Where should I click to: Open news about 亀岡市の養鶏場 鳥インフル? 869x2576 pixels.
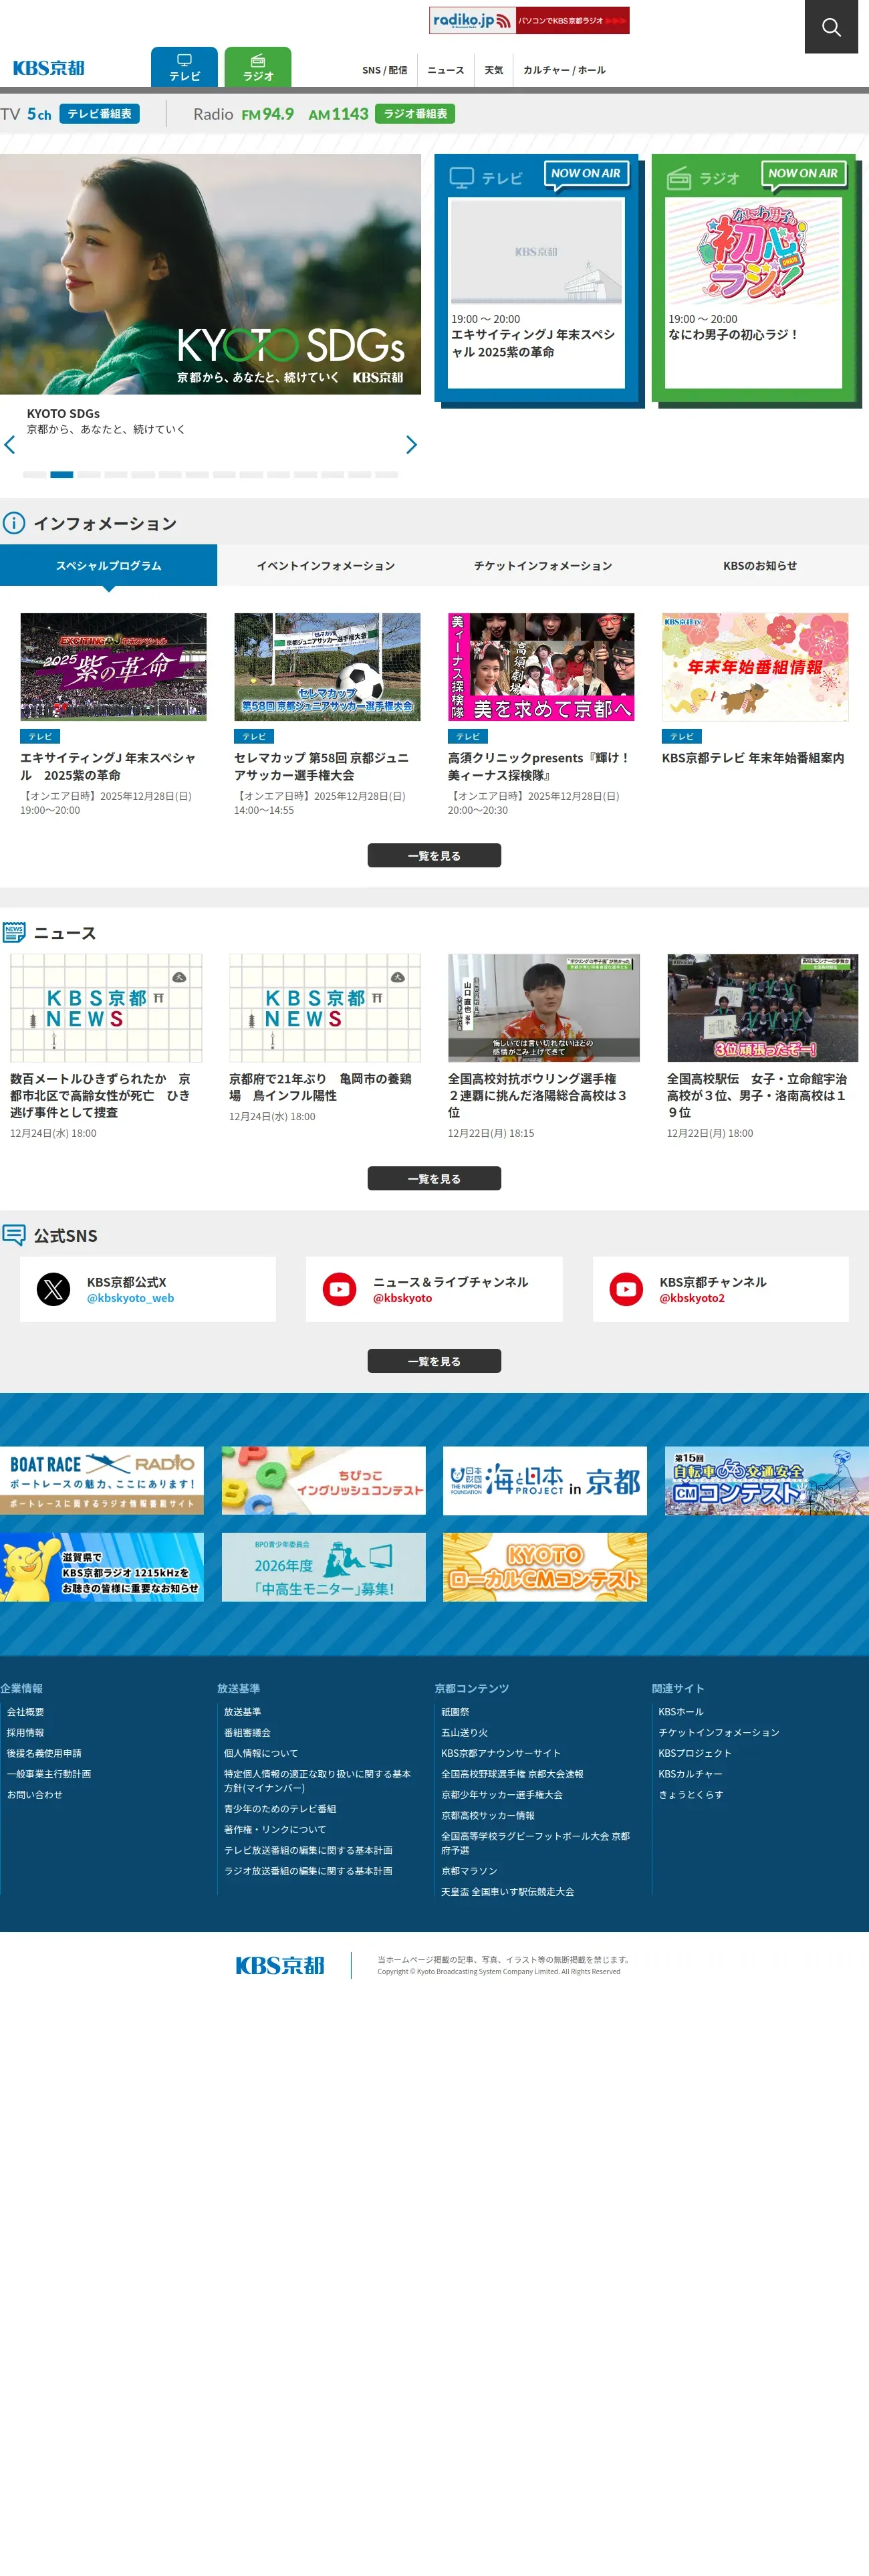[x=324, y=1088]
